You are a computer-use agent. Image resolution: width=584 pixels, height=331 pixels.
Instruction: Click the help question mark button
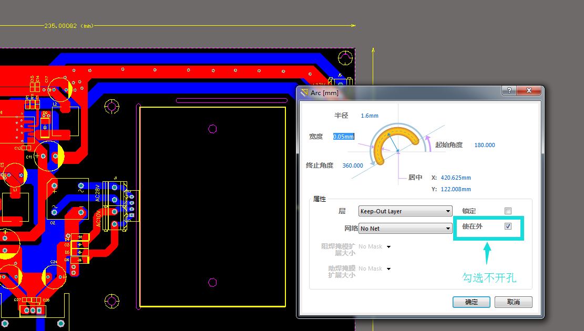508,91
